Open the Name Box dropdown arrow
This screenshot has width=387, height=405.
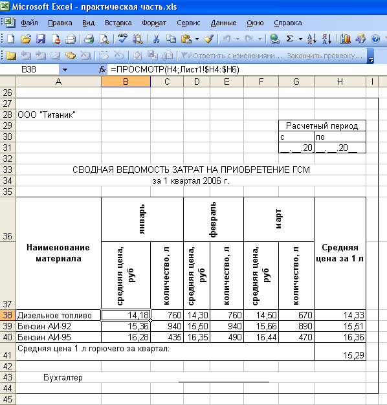[65, 69]
